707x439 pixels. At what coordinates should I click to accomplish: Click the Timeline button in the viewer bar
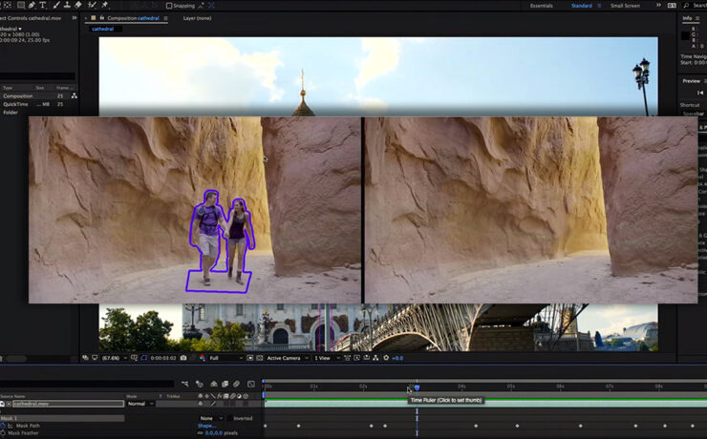click(367, 358)
